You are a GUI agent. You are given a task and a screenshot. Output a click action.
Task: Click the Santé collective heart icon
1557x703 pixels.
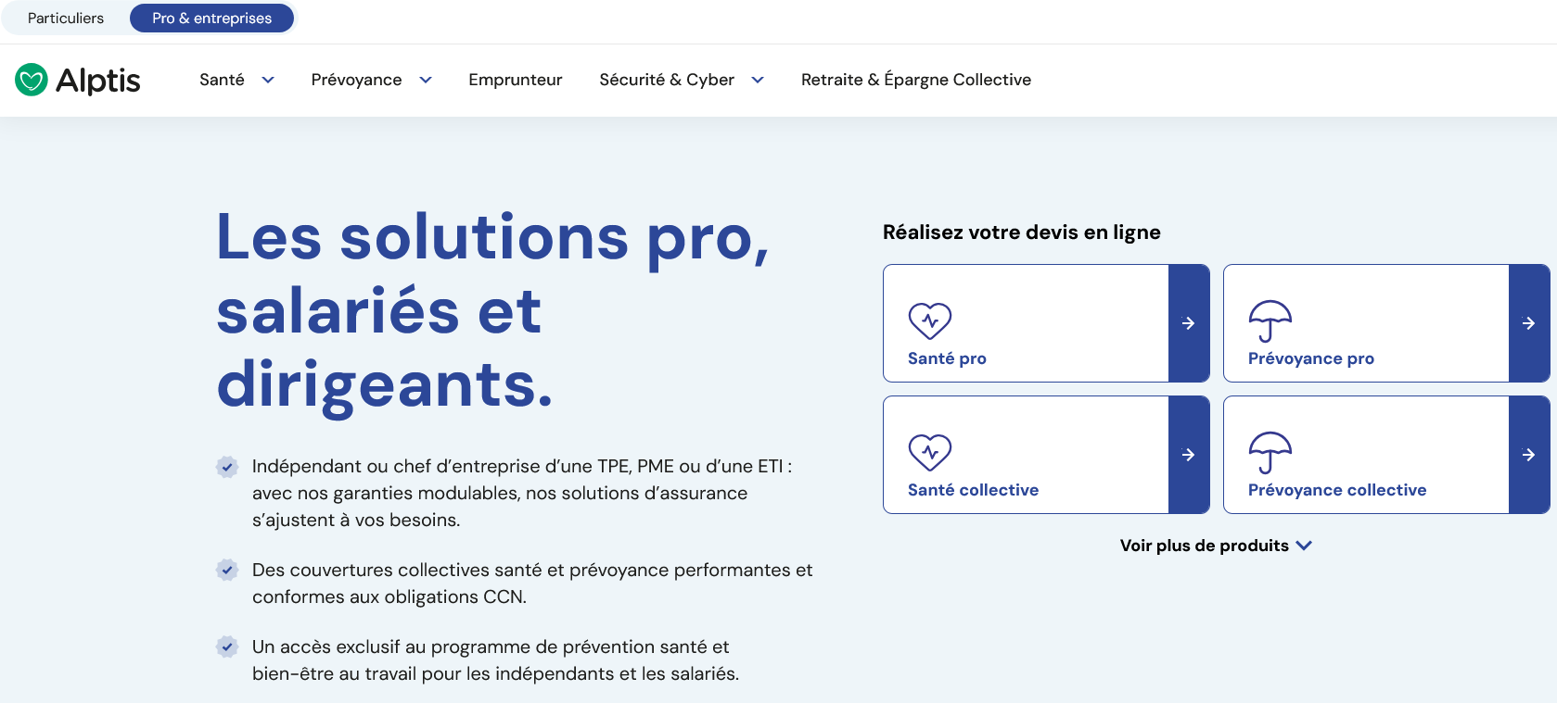929,453
